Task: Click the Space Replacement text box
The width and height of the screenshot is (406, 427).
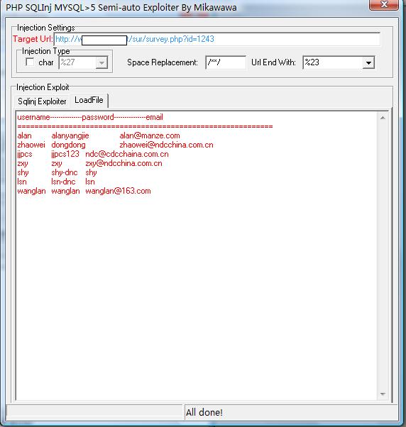Action: point(226,62)
